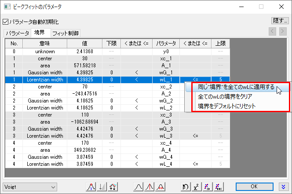Image resolution: width=292 pixels, height=194 pixels.
Task: Click the value cell 110 for center
Action: tap(84, 115)
